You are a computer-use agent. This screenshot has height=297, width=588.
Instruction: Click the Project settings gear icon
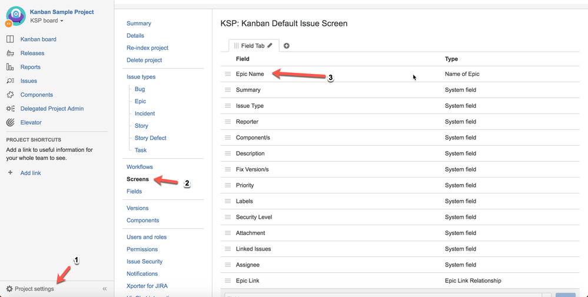click(9, 289)
